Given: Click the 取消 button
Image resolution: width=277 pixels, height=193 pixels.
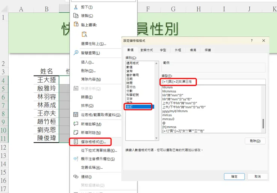Looking at the screenshot, I should point(258,177).
